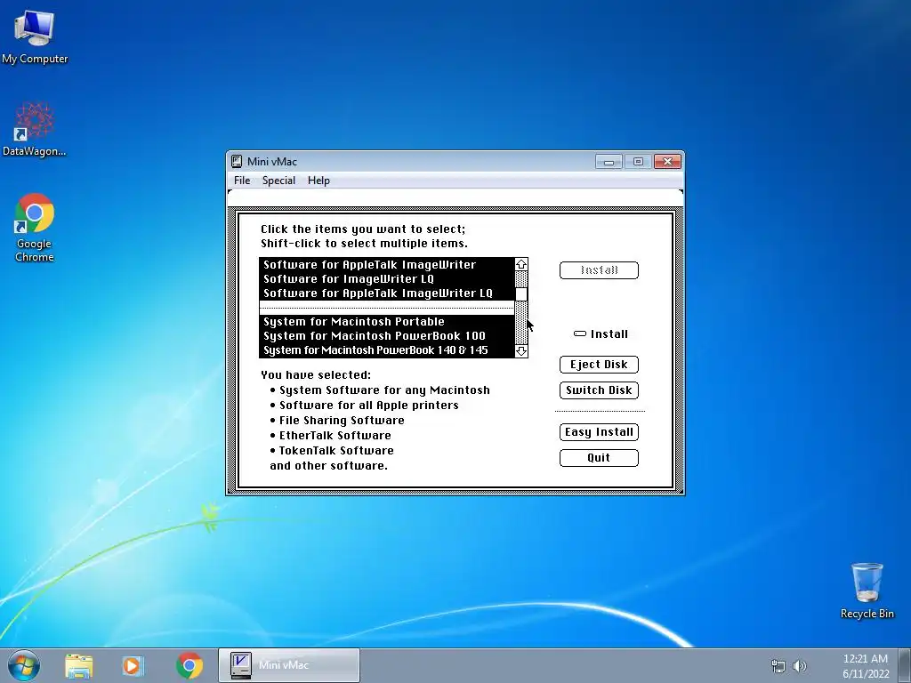Click the disk icon labeled Install

580,334
